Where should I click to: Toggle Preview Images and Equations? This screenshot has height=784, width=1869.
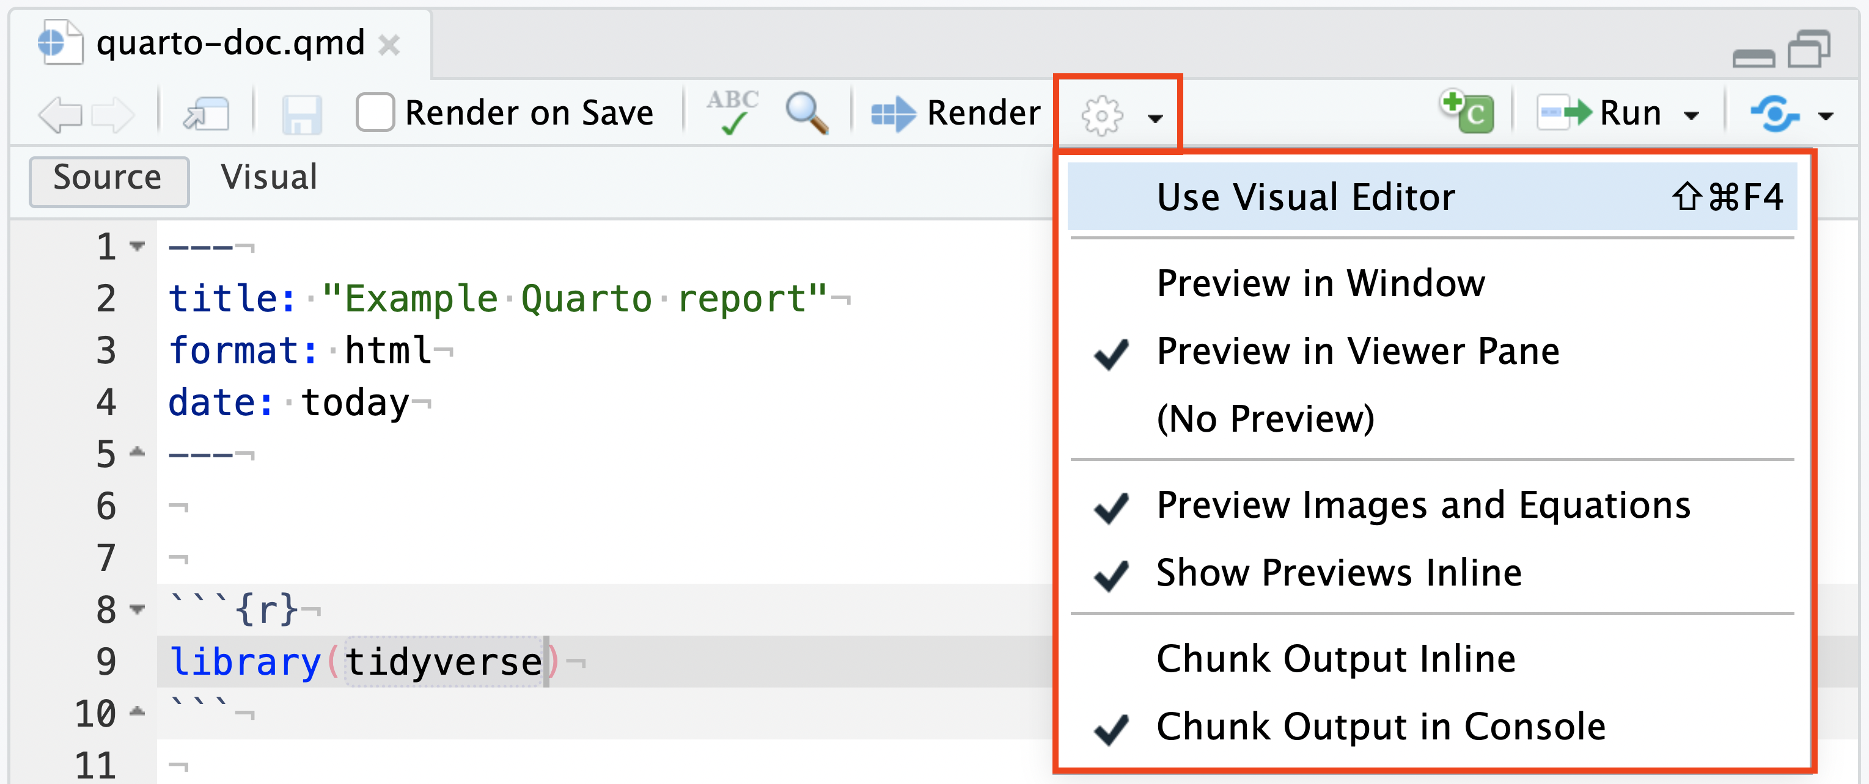click(x=1432, y=505)
